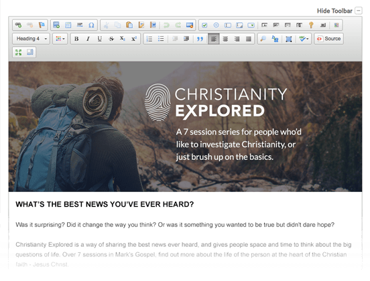The width and height of the screenshot is (370, 281).
Task: Insert a checkbox form element
Action: coord(204,25)
